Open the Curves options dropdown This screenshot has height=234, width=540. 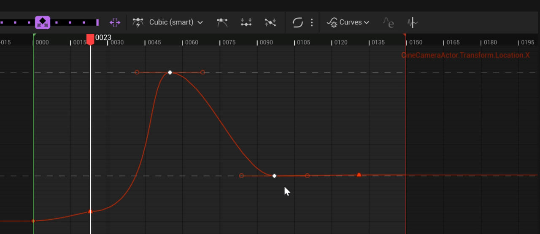[348, 22]
